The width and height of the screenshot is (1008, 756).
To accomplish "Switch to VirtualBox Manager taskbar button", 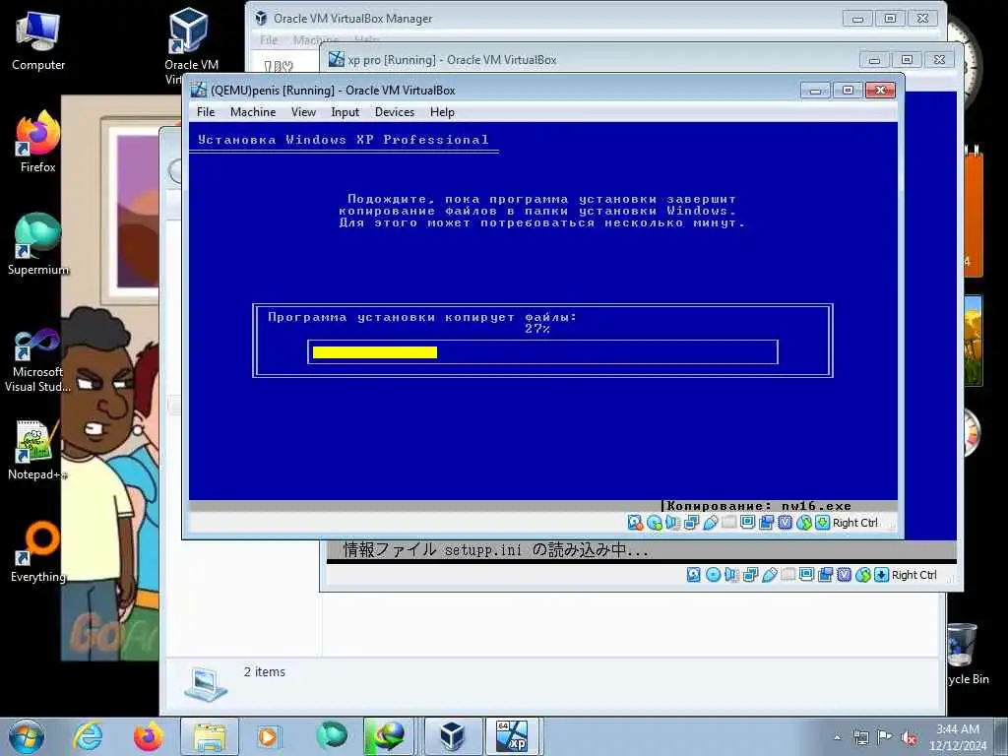I will coord(453,736).
